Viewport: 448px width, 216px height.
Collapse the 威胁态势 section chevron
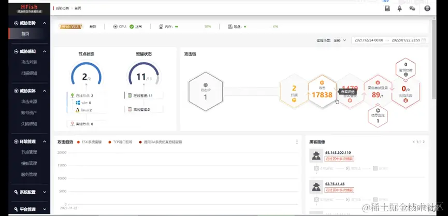(45, 23)
